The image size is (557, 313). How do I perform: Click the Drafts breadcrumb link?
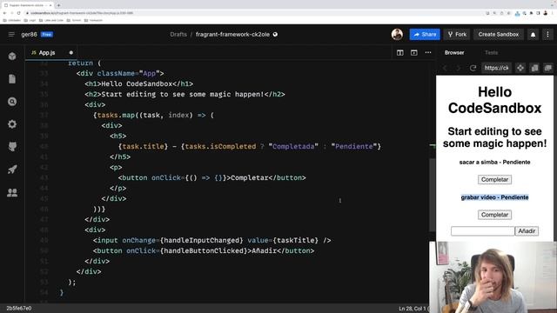[x=178, y=35]
